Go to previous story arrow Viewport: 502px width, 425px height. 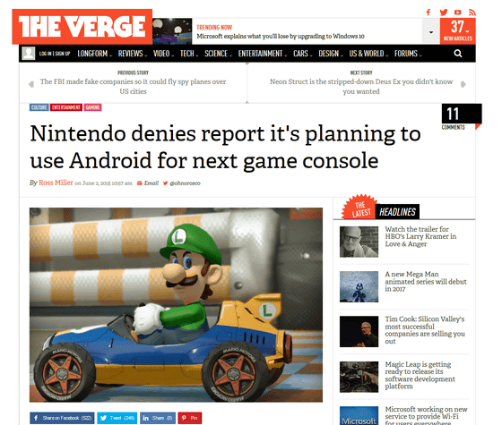coord(31,84)
